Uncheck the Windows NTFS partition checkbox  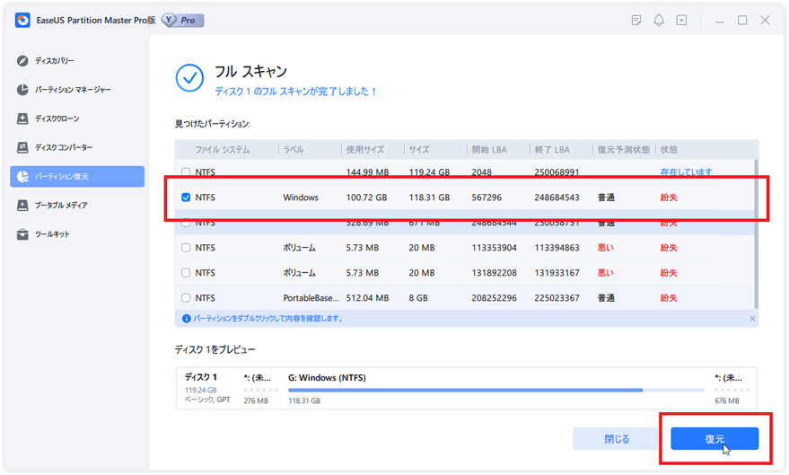pos(186,198)
